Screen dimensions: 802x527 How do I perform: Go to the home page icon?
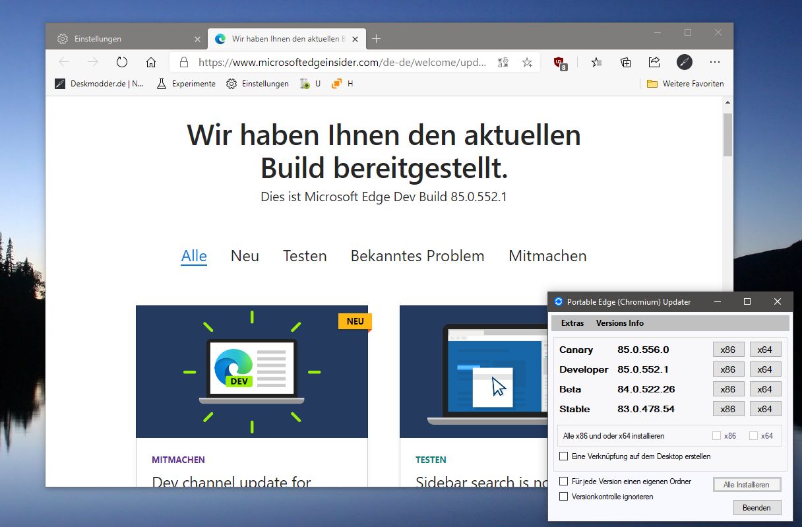tap(151, 62)
